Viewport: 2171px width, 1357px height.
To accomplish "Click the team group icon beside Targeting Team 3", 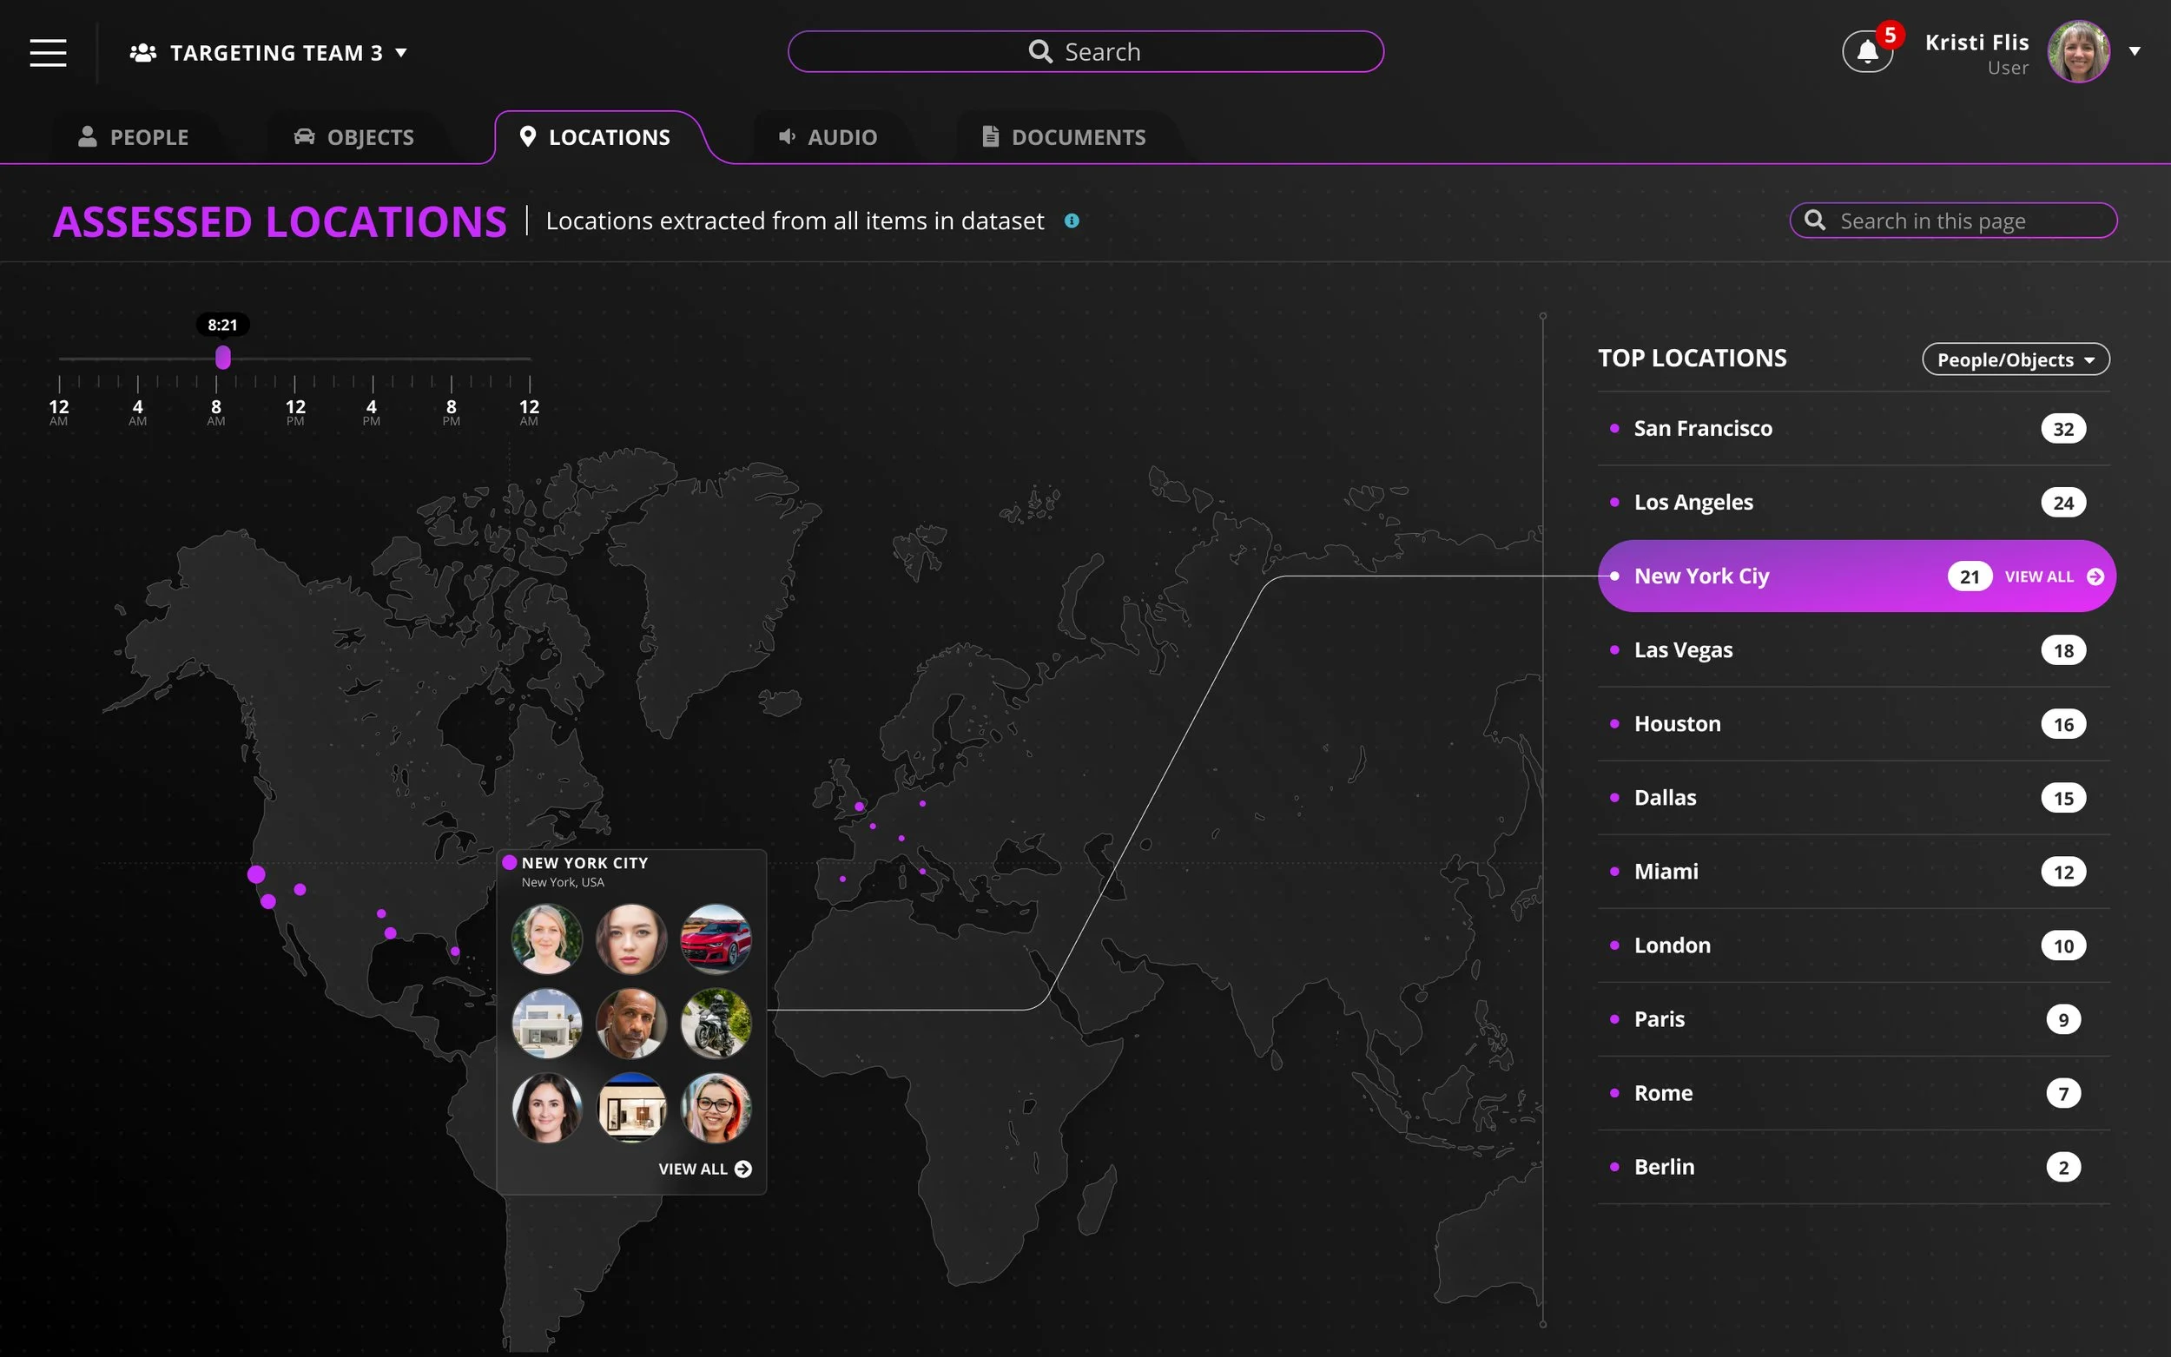I will click(x=142, y=53).
